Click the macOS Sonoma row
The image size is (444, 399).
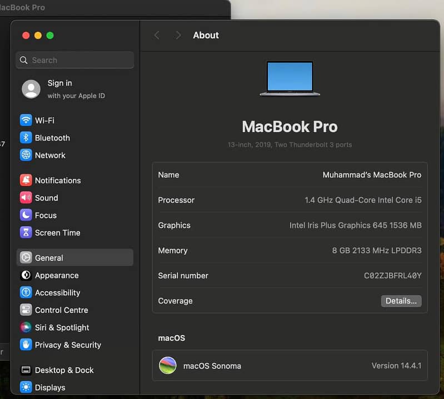(x=290, y=366)
